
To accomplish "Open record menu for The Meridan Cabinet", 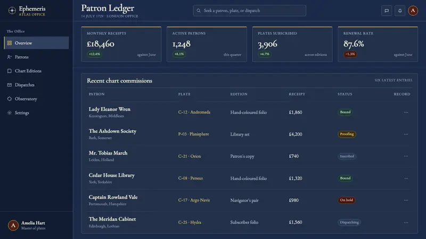I will pos(406,222).
